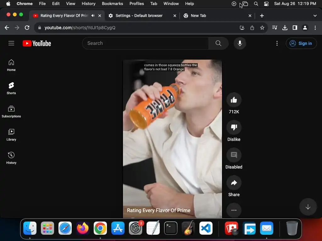Reload the current page
Image resolution: width=322 pixels, height=241 pixels.
27,28
